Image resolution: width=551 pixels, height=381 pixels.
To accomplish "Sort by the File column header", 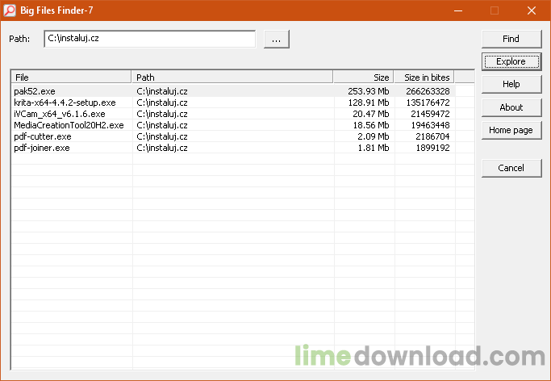I will pos(71,77).
